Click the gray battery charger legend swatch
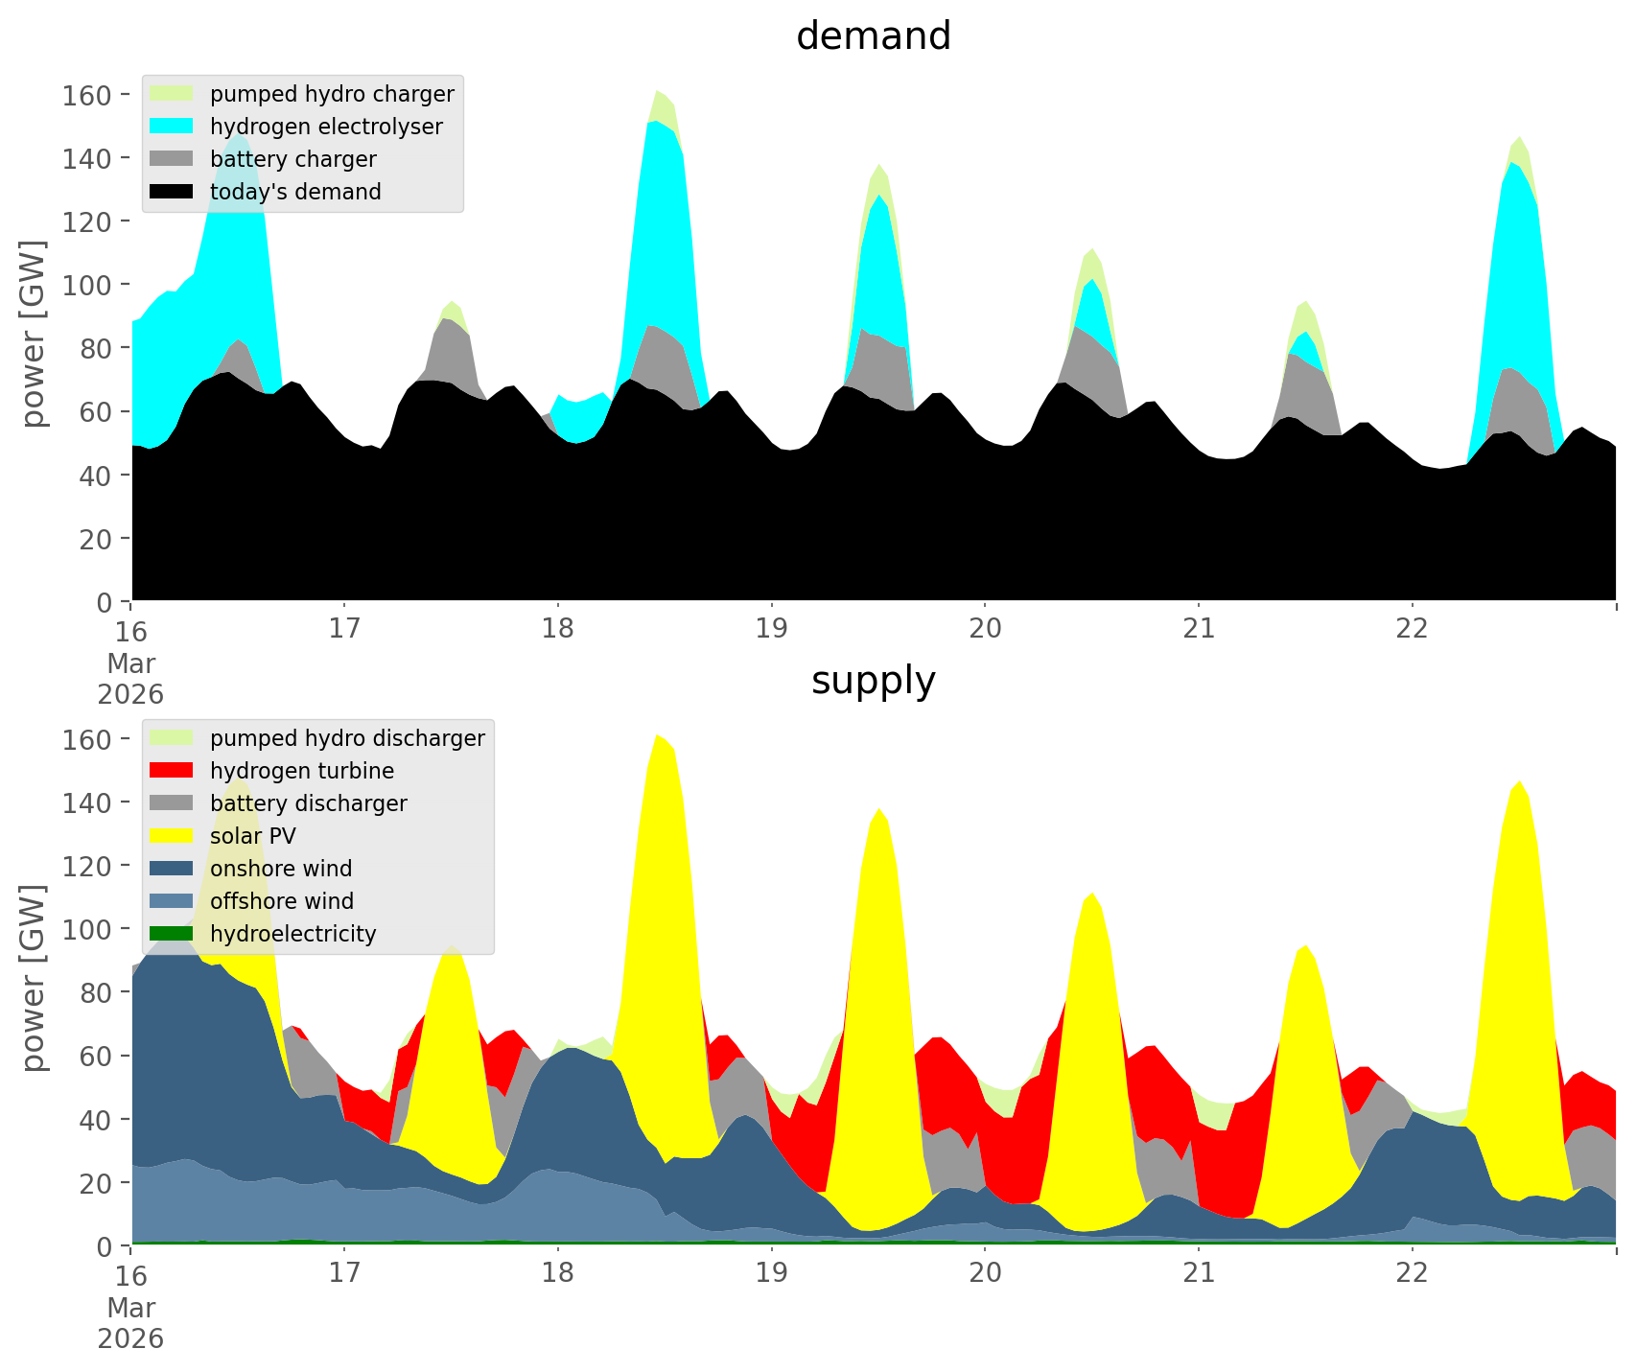This screenshot has height=1372, width=1636. pyautogui.click(x=172, y=159)
